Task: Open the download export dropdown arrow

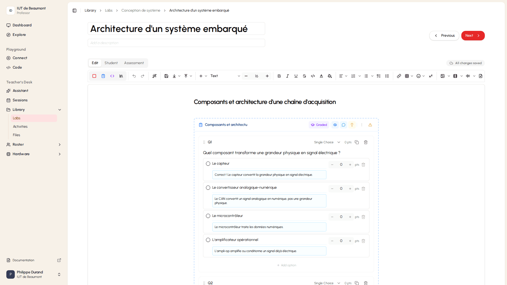Action: (179, 76)
